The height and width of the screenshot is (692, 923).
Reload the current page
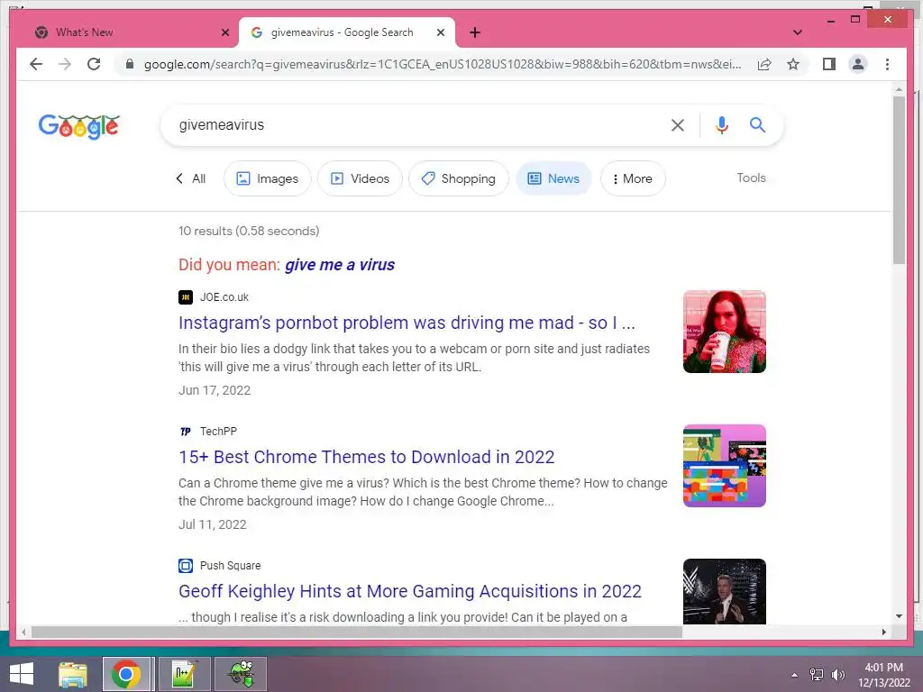click(94, 64)
